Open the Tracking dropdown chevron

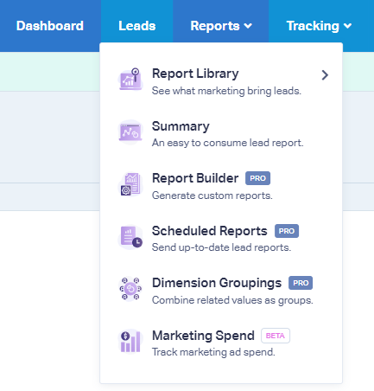(x=348, y=26)
